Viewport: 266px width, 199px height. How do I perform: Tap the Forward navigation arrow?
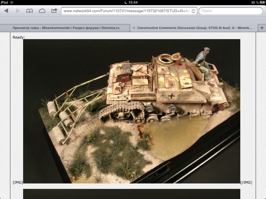pyautogui.click(x=18, y=11)
